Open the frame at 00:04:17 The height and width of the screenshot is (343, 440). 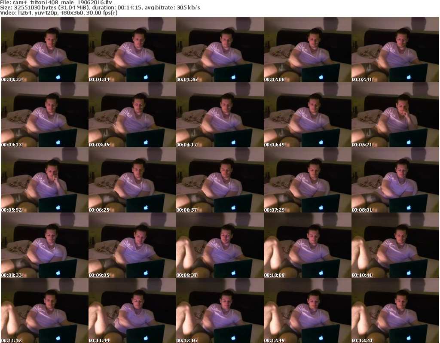click(x=220, y=115)
